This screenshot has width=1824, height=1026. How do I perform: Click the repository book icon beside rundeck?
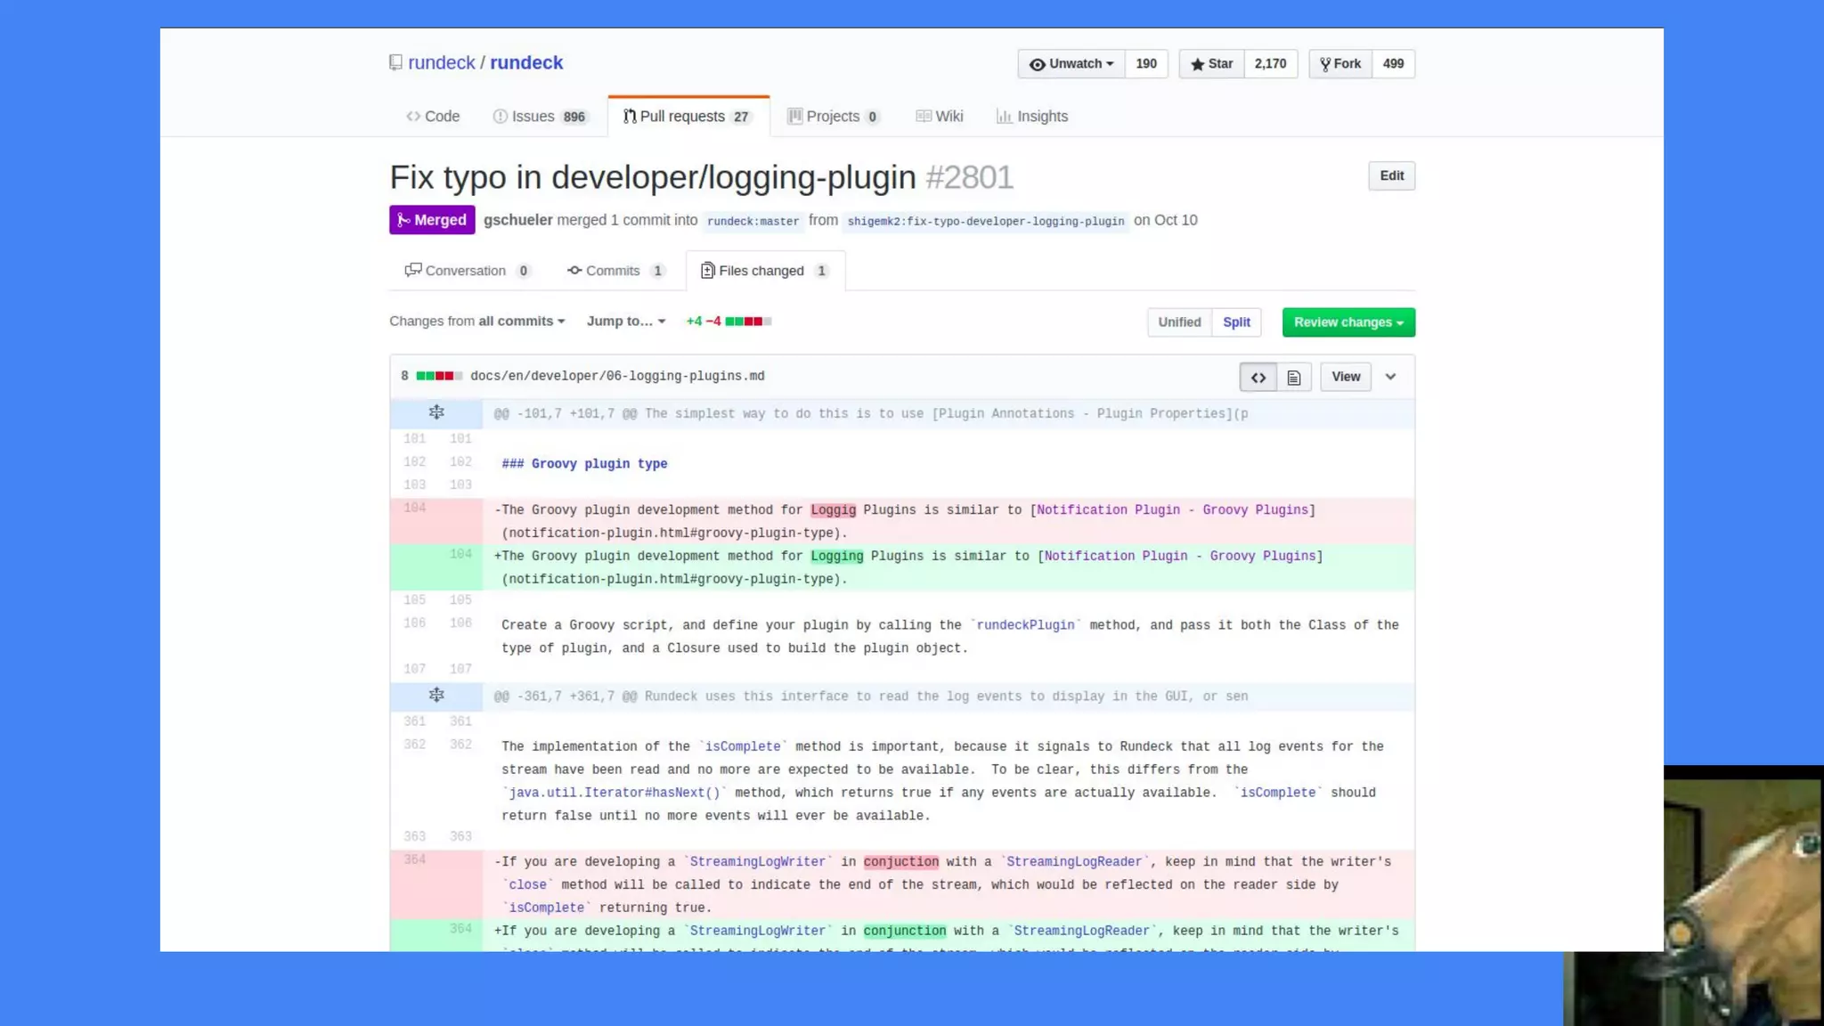point(395,62)
